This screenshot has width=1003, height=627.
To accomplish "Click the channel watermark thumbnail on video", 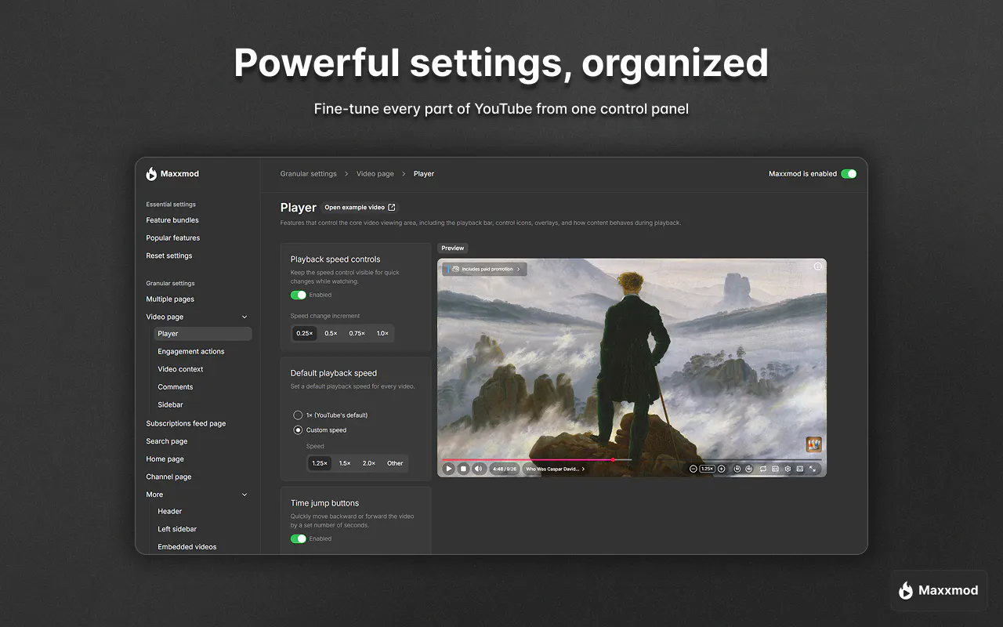I will [814, 444].
